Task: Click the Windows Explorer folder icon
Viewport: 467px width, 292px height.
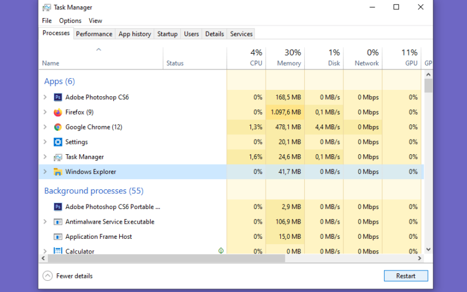Action: click(x=58, y=172)
